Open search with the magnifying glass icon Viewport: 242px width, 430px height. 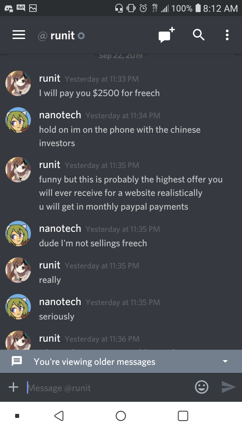pyautogui.click(x=199, y=35)
